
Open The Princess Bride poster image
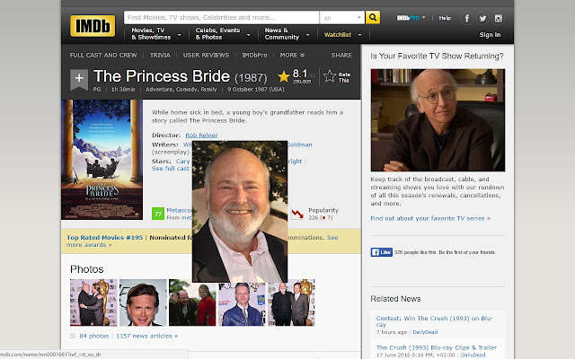[102, 160]
